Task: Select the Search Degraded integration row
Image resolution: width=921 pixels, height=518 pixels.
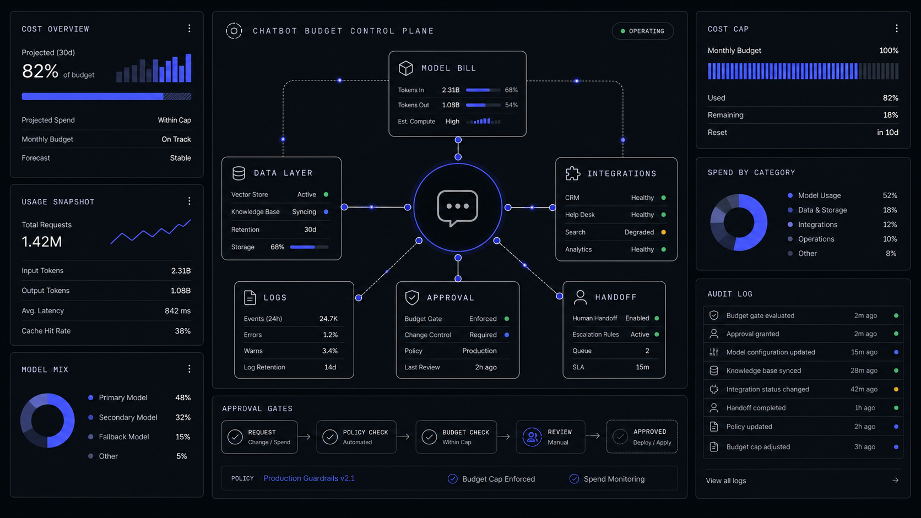Action: pyautogui.click(x=616, y=232)
